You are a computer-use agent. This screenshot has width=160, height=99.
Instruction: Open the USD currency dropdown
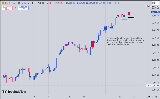(155, 3)
